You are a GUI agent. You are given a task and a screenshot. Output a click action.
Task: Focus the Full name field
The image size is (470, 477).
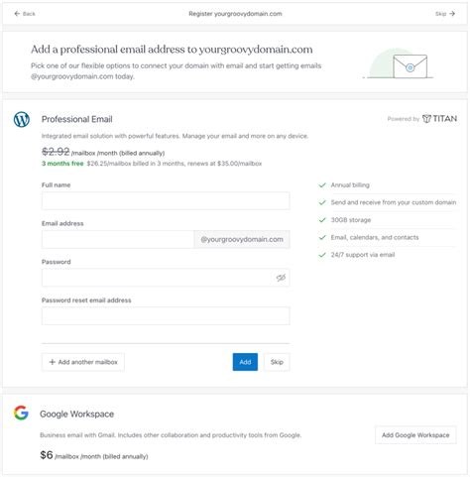click(166, 201)
